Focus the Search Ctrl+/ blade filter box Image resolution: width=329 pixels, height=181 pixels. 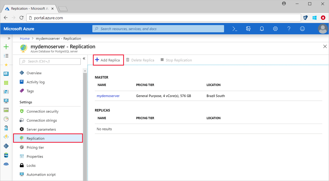tap(50, 61)
